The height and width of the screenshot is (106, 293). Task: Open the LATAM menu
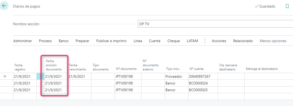[x=192, y=41]
